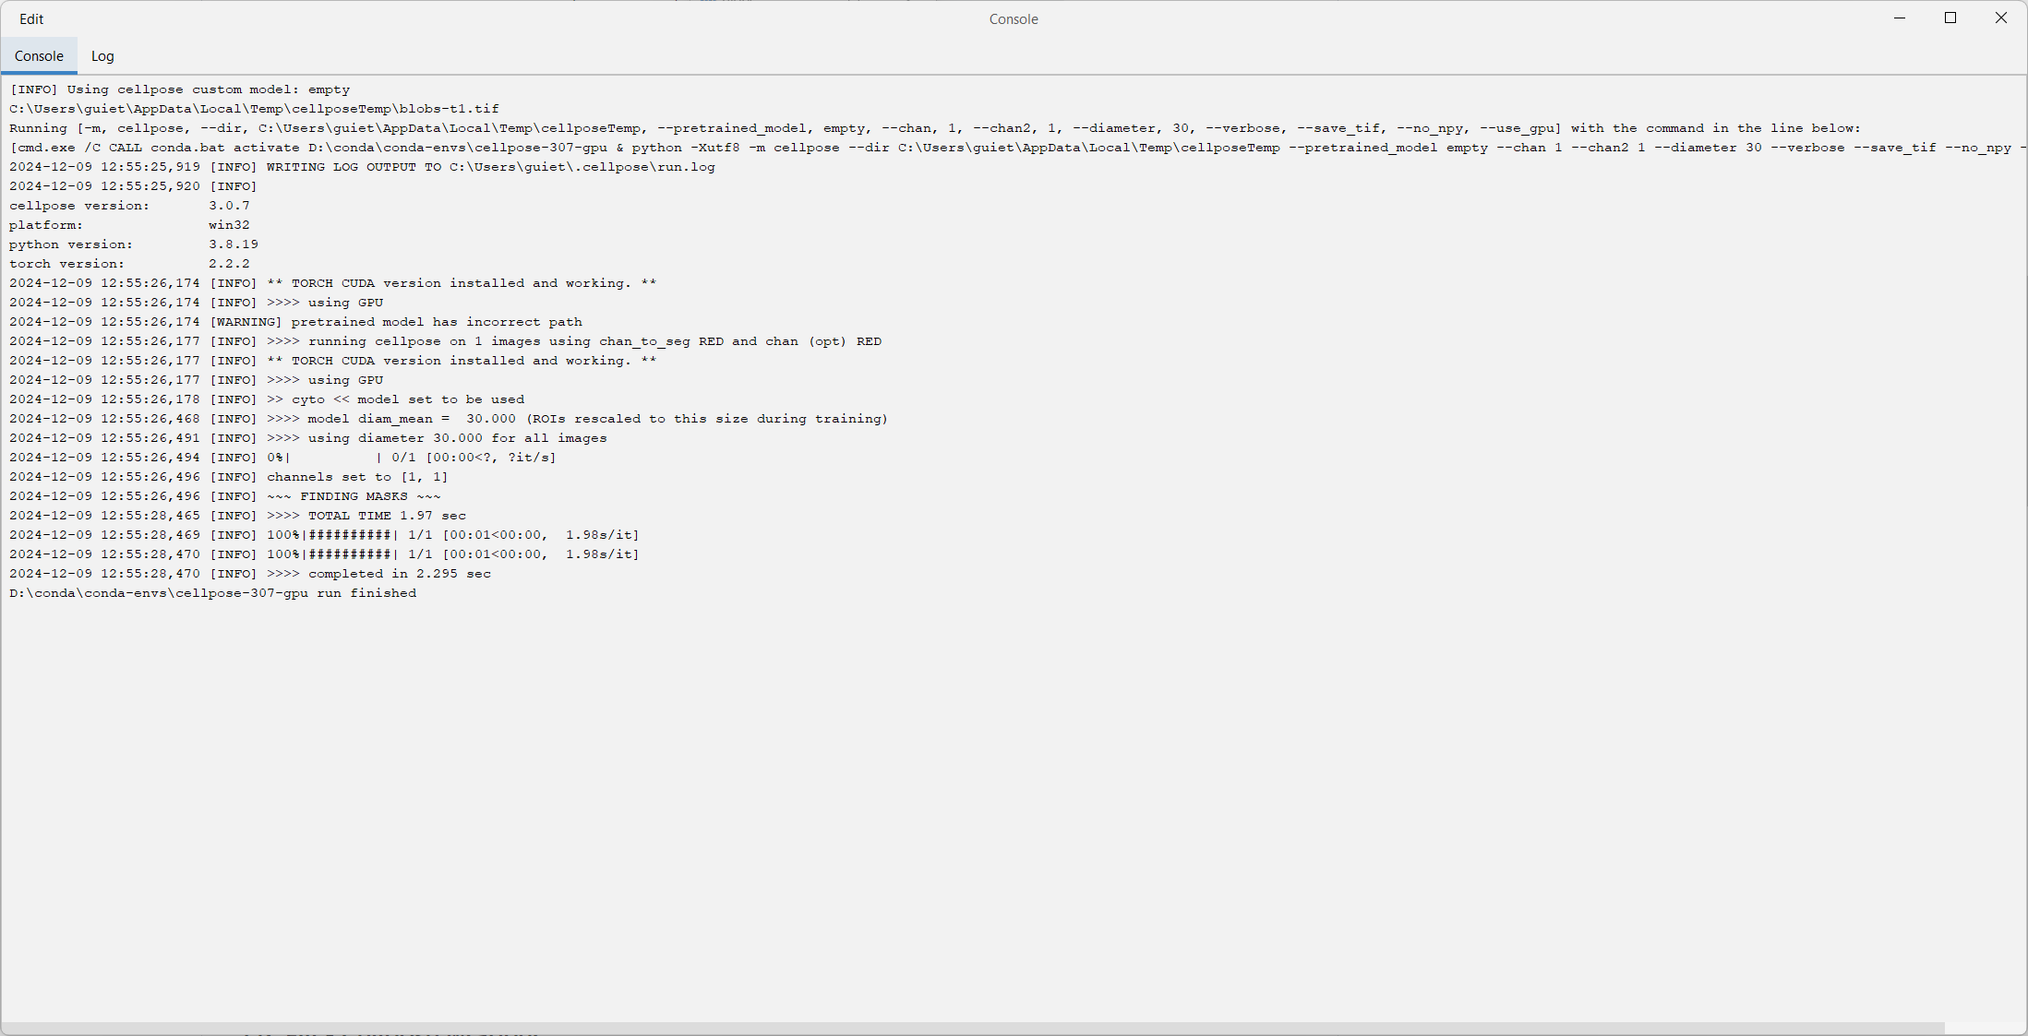Open the Edit menu
Image resolution: width=2028 pixels, height=1036 pixels.
tap(31, 18)
